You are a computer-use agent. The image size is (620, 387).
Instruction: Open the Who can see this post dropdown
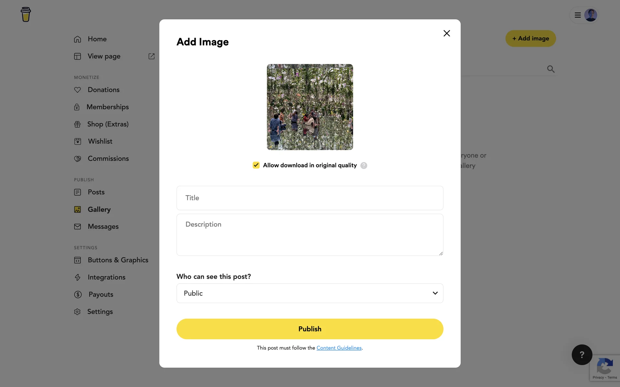pyautogui.click(x=309, y=293)
